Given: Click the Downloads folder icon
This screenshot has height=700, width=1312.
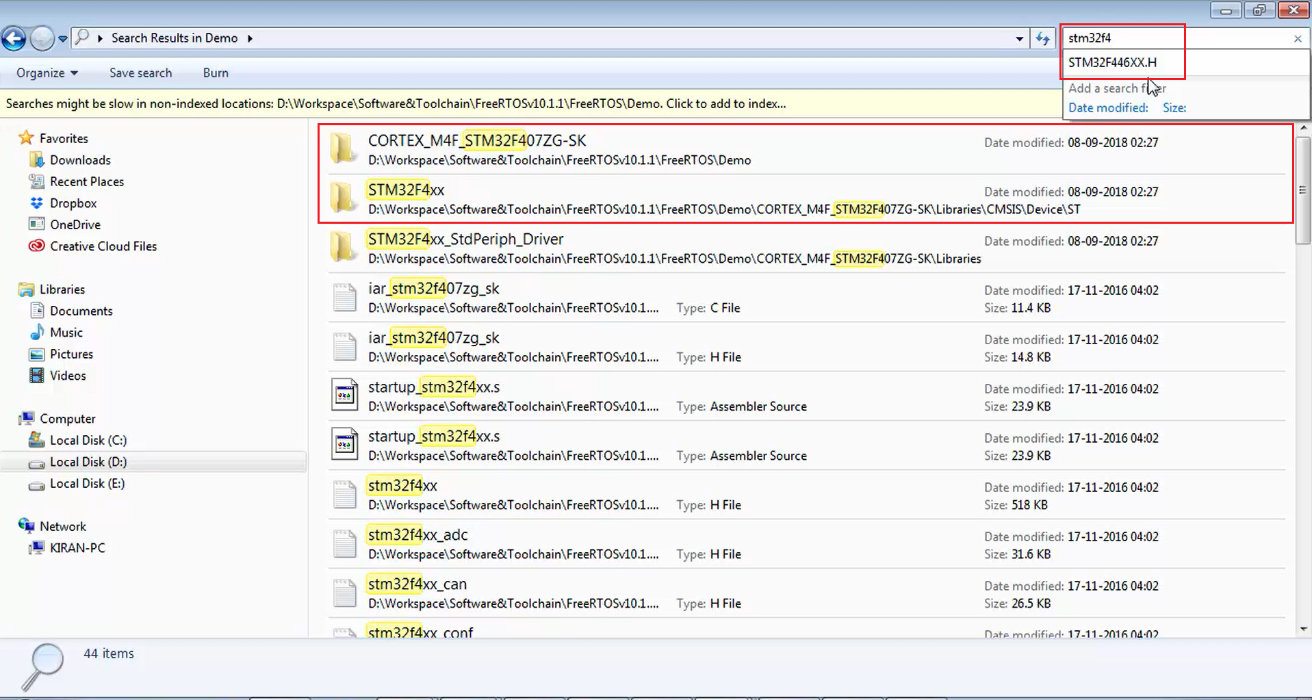Looking at the screenshot, I should [37, 160].
